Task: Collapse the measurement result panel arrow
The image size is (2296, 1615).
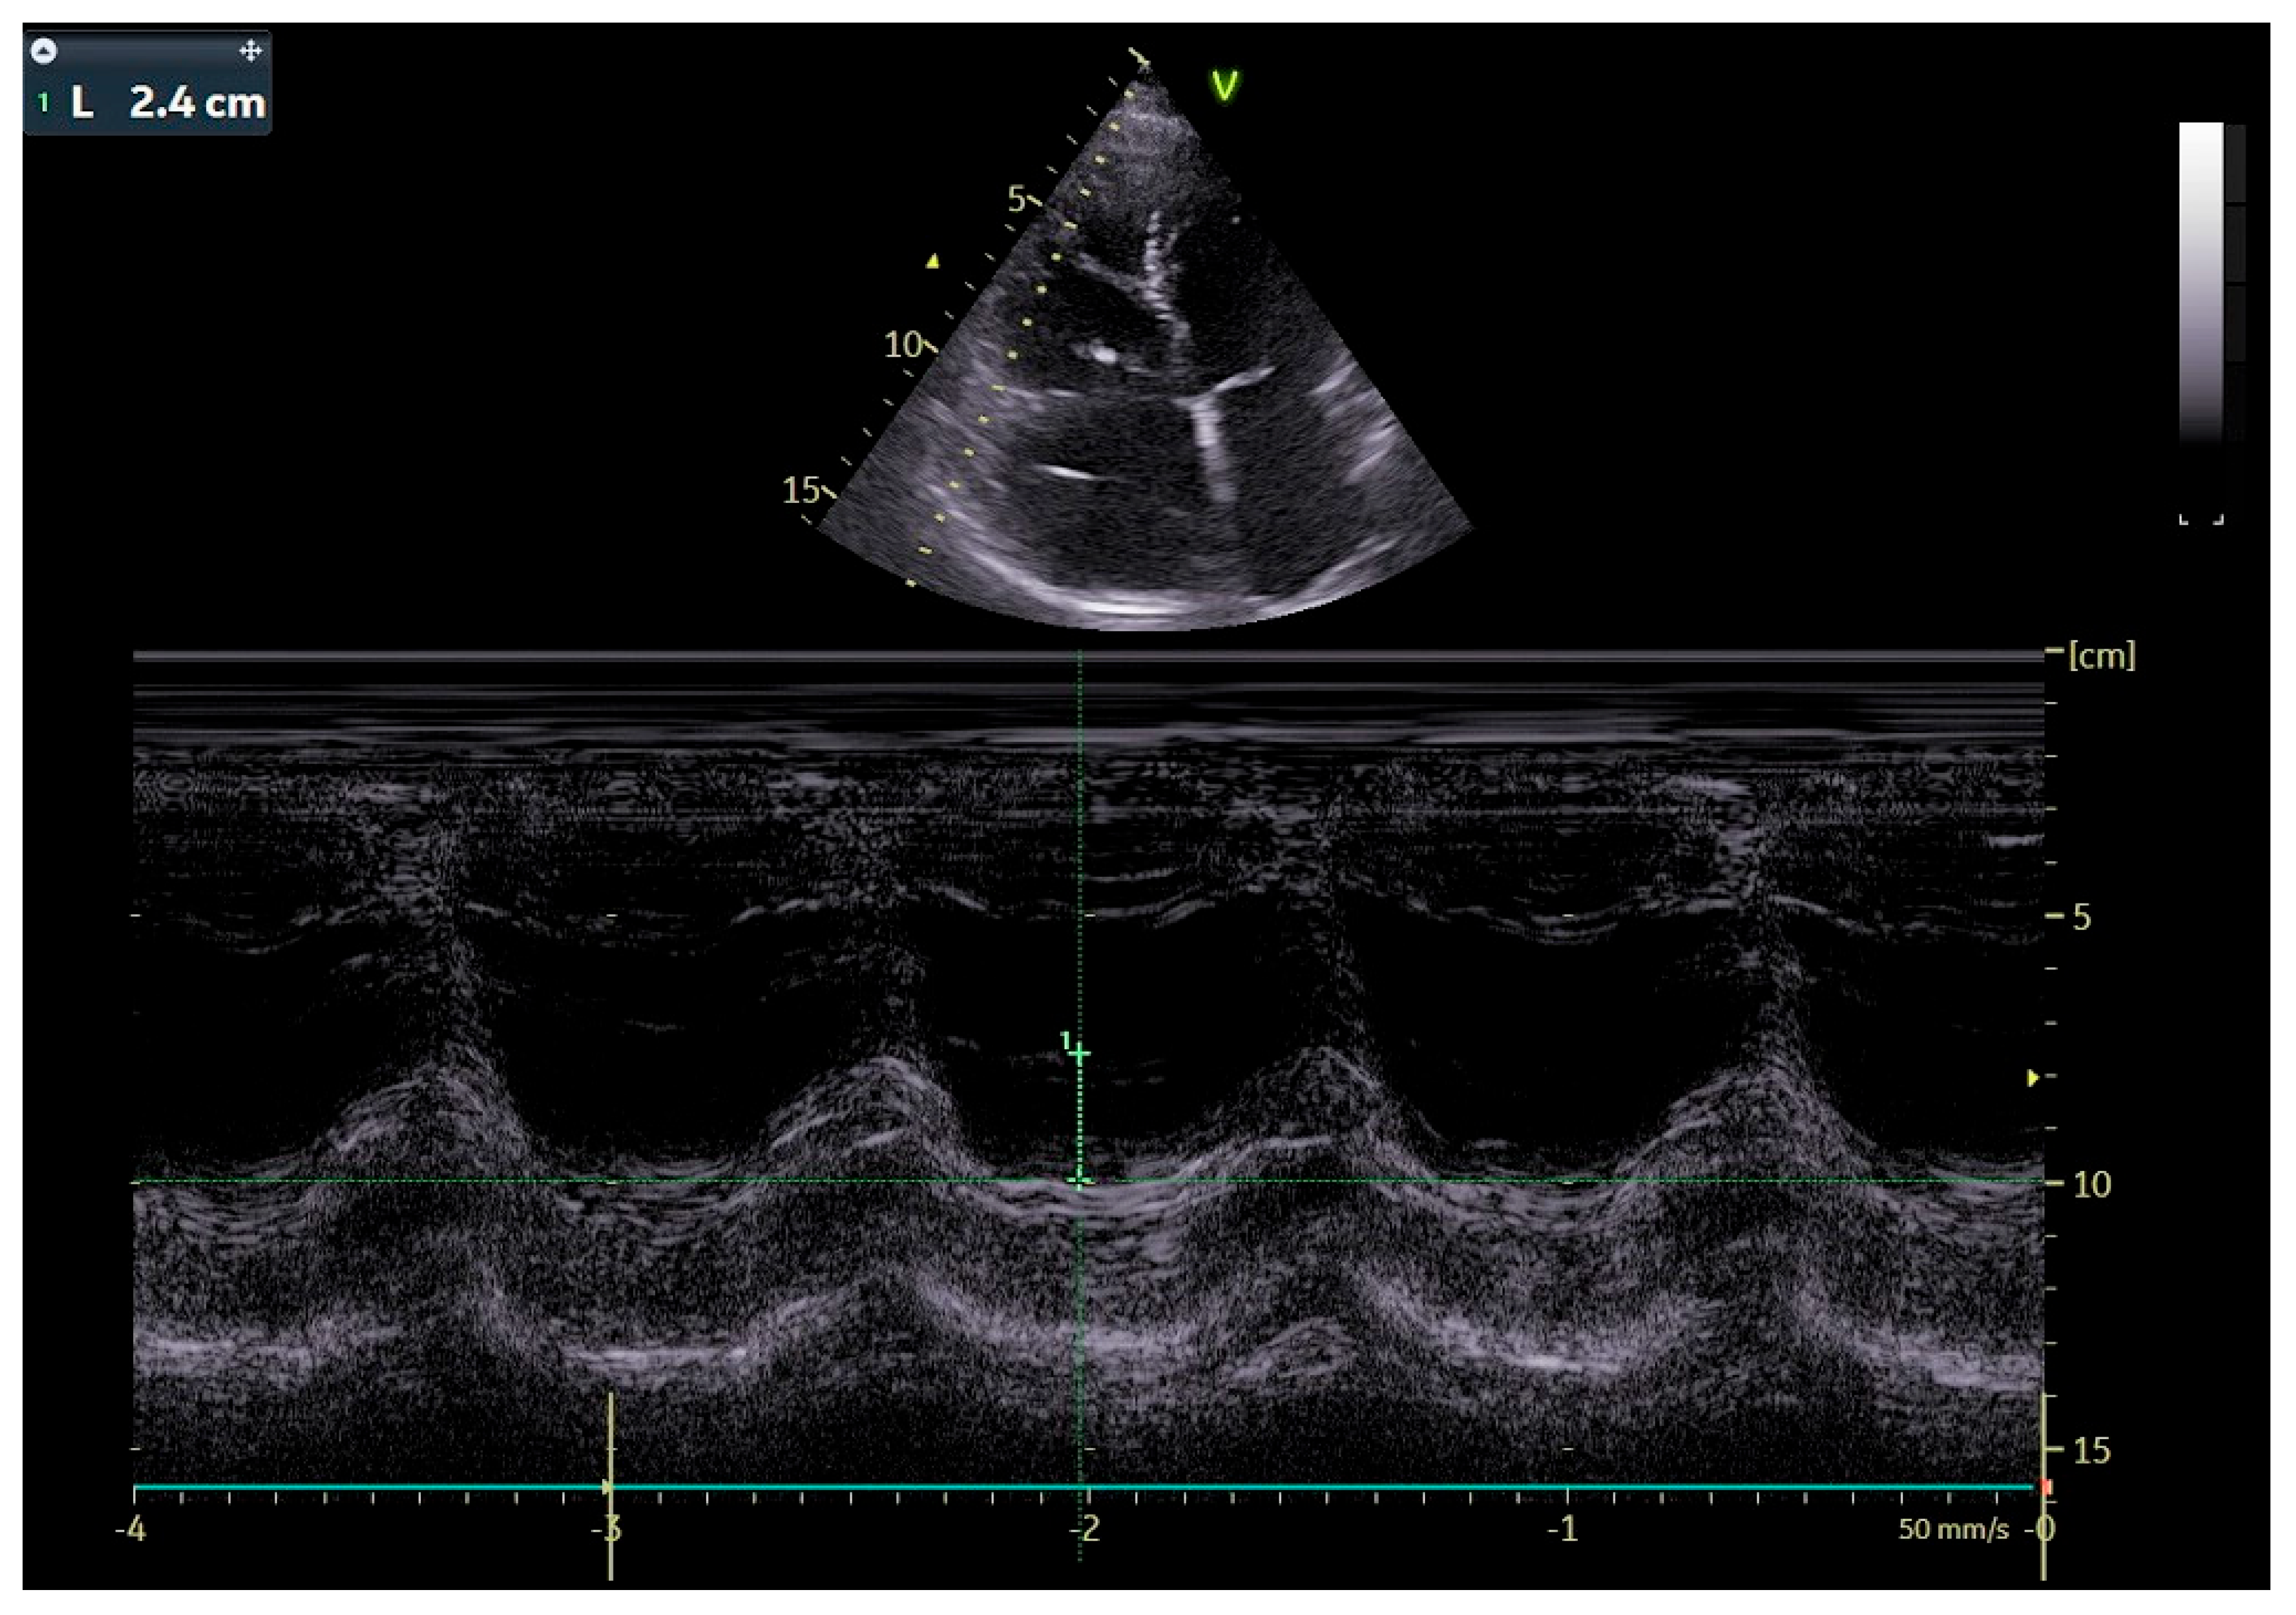Action: coord(45,51)
